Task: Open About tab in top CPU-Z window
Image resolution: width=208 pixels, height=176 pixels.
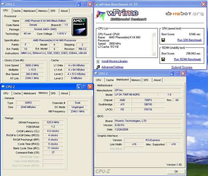Action: pyautogui.click(x=64, y=11)
